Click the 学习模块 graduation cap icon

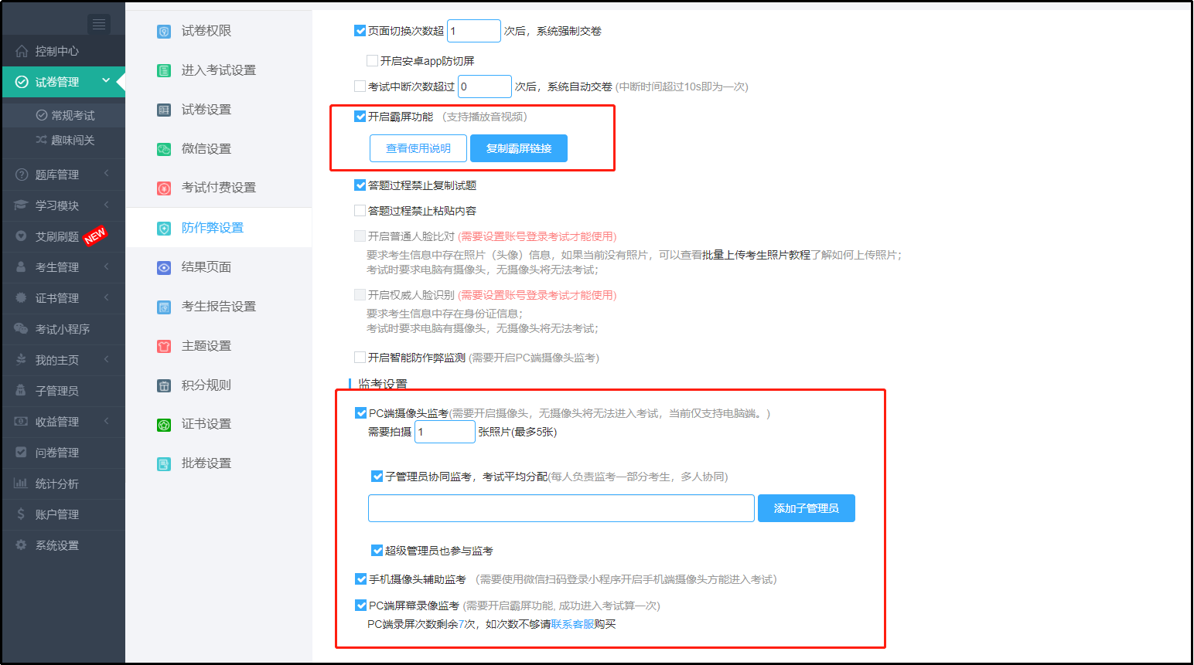(x=21, y=205)
